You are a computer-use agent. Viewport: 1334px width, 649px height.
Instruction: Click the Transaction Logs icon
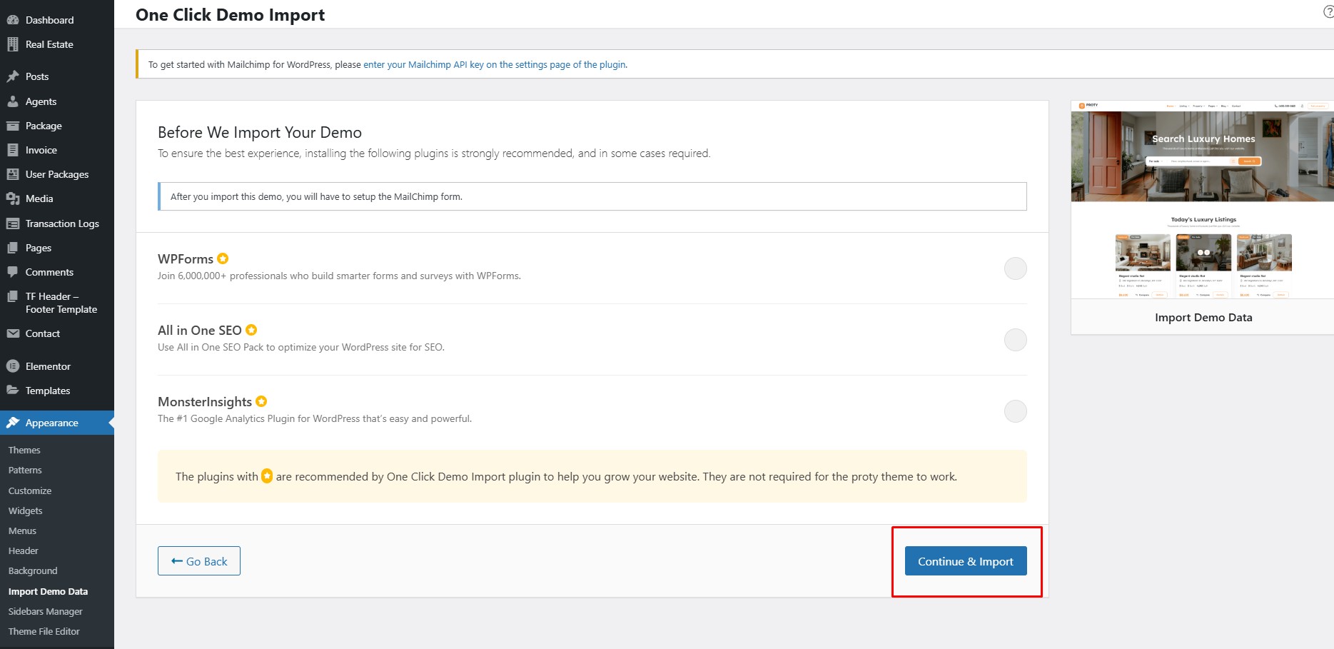coord(13,223)
